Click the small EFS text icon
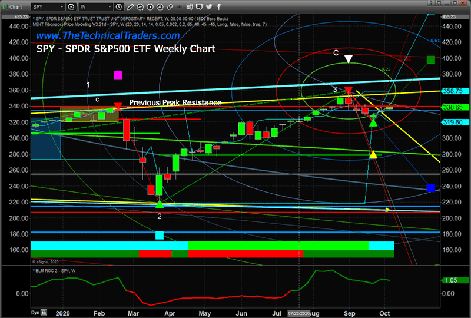This screenshot has width=471, height=318. pos(180,6)
